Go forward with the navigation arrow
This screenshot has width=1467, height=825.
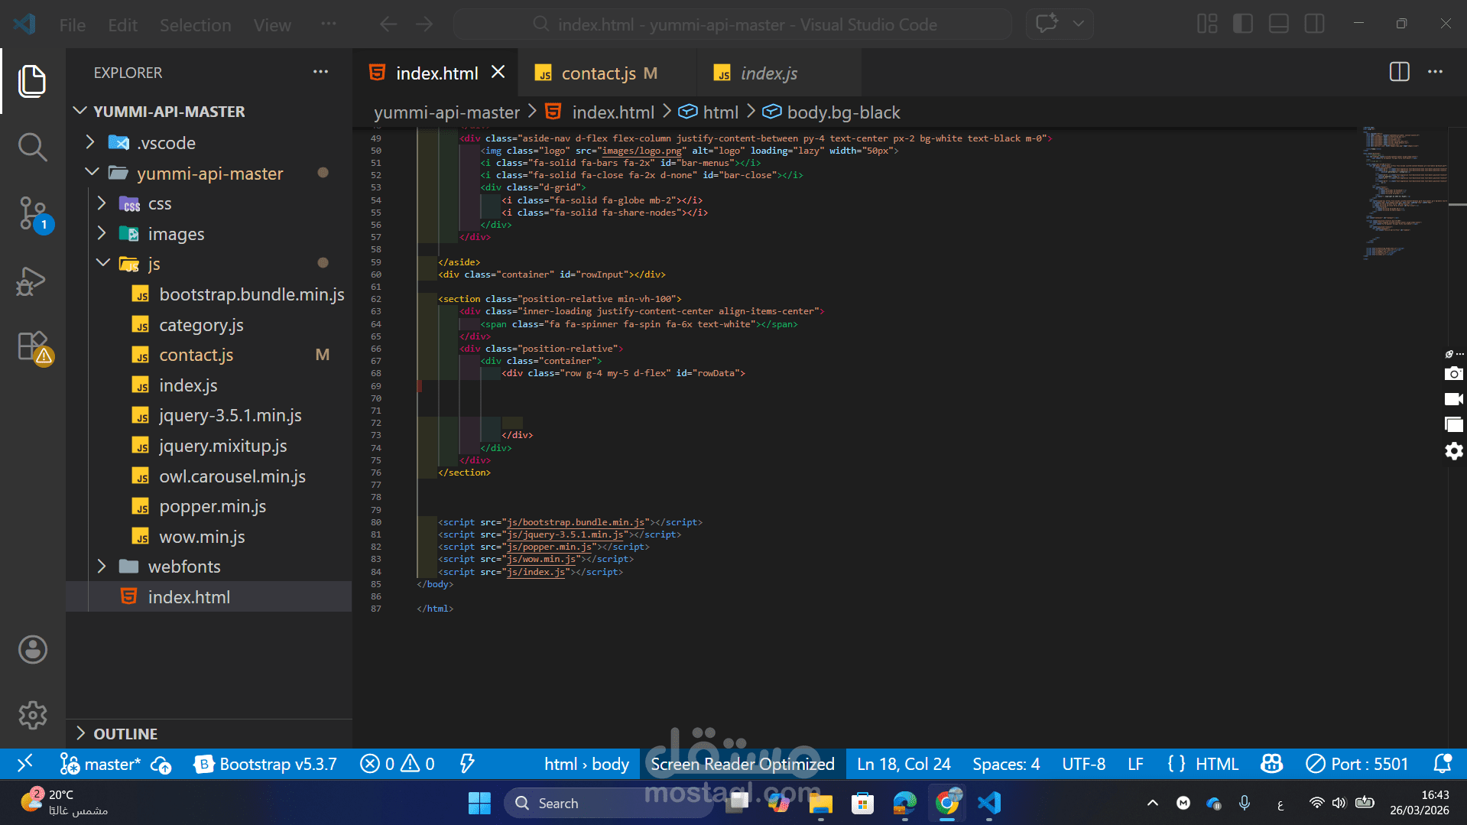click(x=424, y=24)
